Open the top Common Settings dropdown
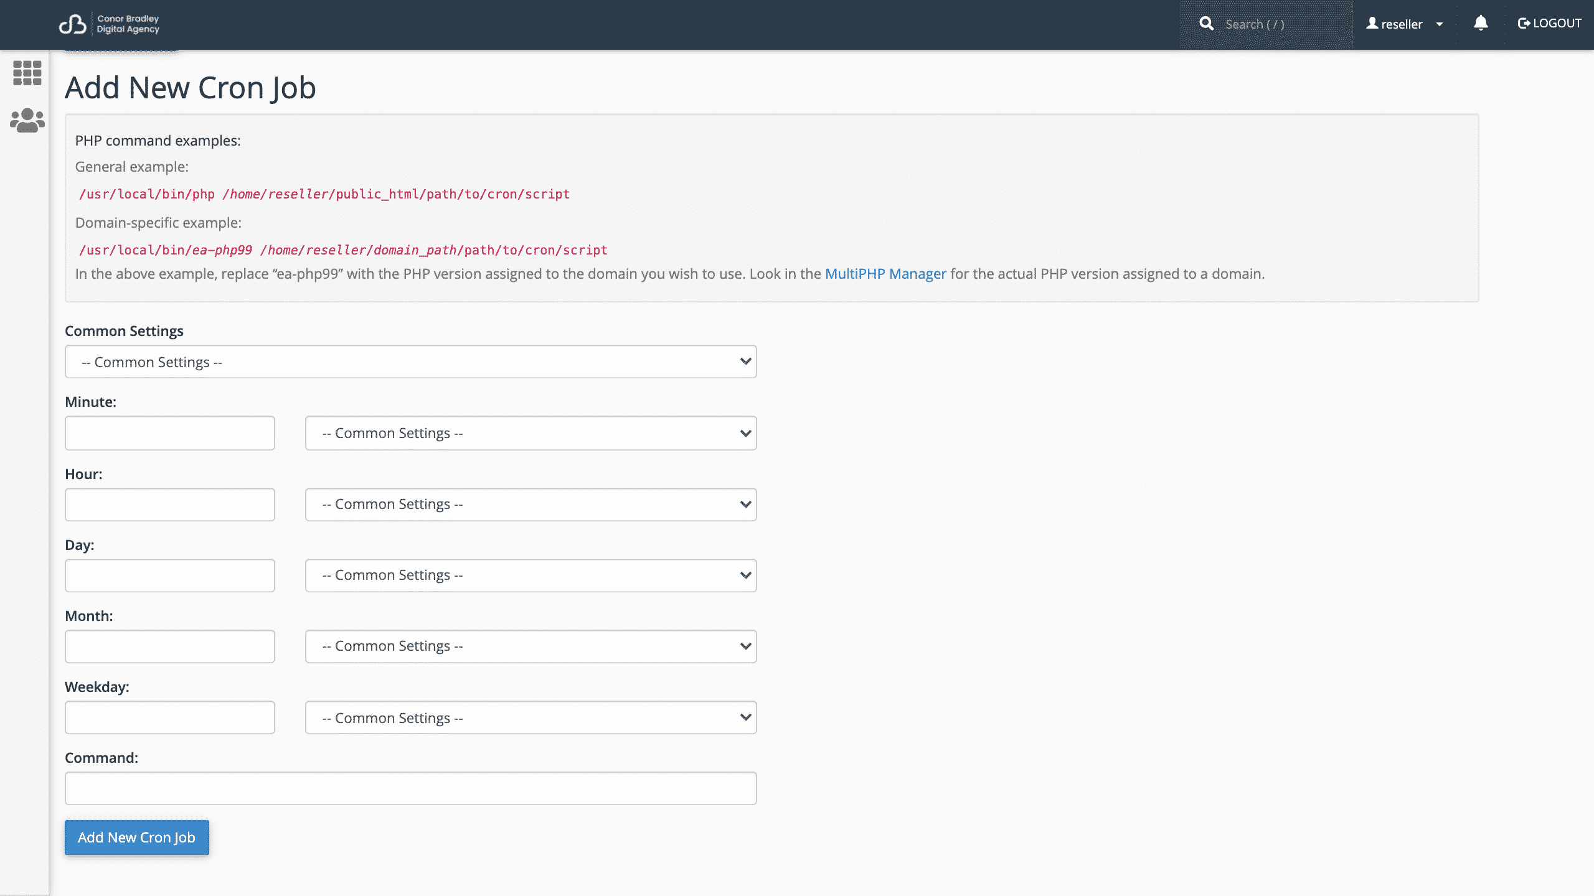This screenshot has height=896, width=1594. 411,362
